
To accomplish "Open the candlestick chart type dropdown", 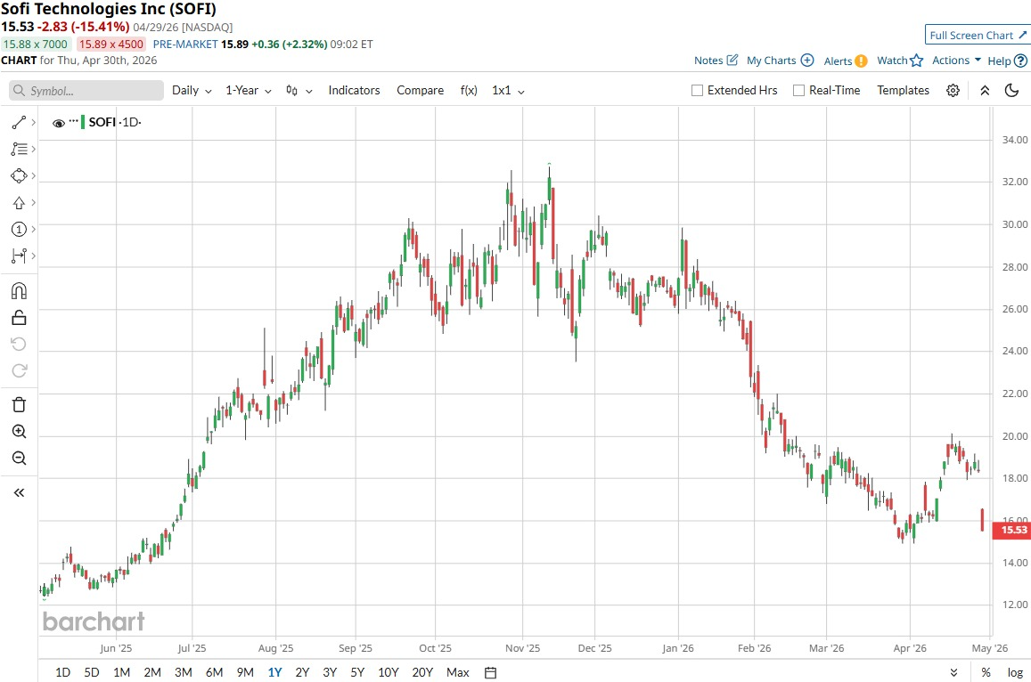I will (x=299, y=91).
